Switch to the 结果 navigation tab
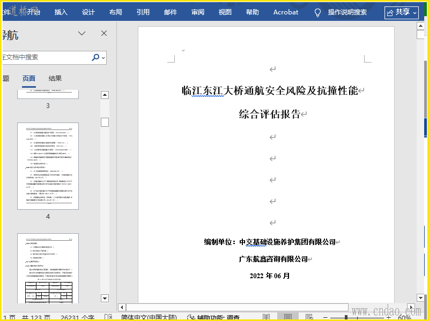 (55, 79)
